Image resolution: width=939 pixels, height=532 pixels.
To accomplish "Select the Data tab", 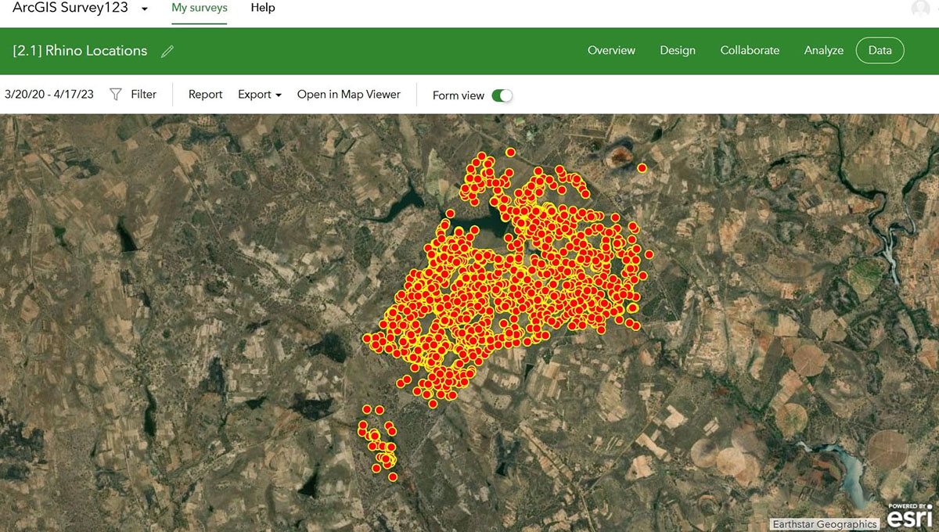I will click(x=880, y=50).
